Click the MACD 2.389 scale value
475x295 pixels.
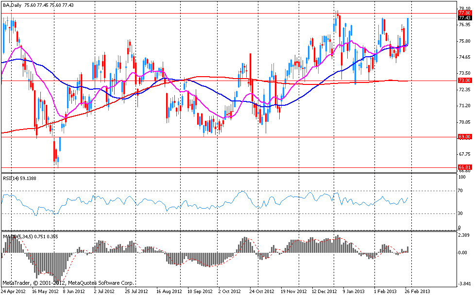(464, 235)
